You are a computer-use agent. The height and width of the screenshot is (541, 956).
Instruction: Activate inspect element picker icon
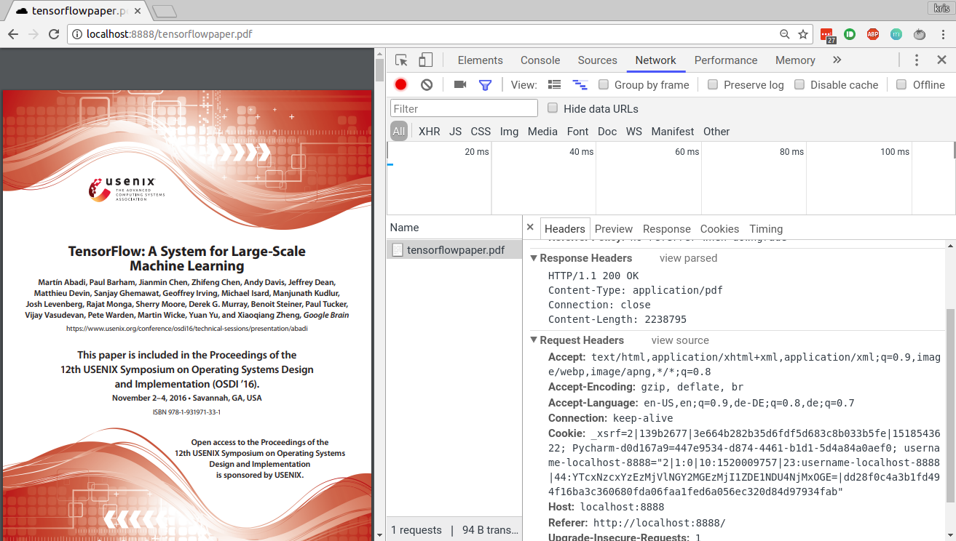[402, 60]
